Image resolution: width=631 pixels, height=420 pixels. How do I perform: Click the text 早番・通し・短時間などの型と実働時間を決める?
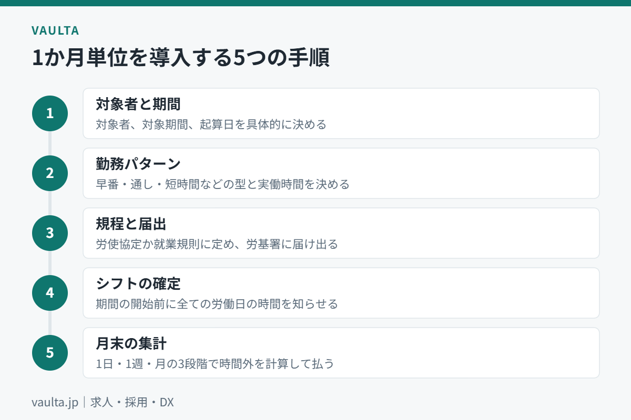(222, 185)
